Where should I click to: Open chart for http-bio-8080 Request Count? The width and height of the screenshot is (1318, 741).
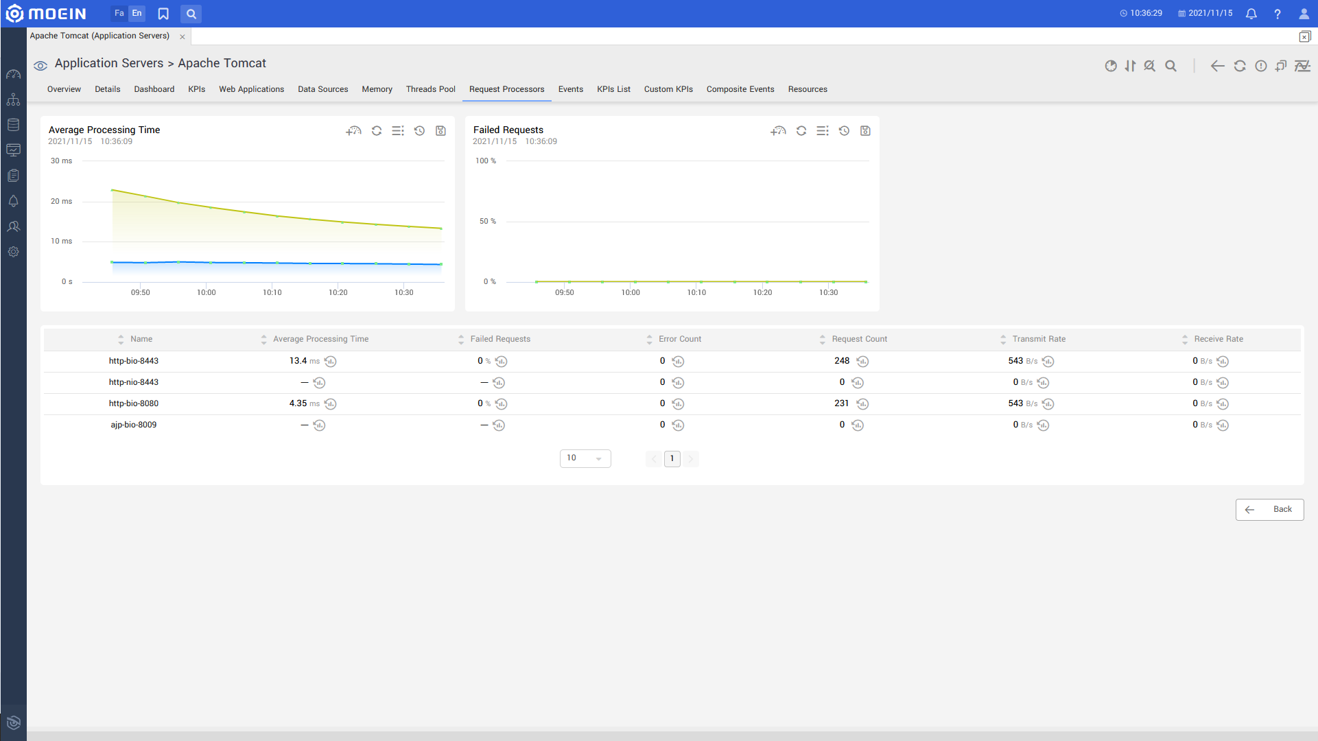(863, 404)
